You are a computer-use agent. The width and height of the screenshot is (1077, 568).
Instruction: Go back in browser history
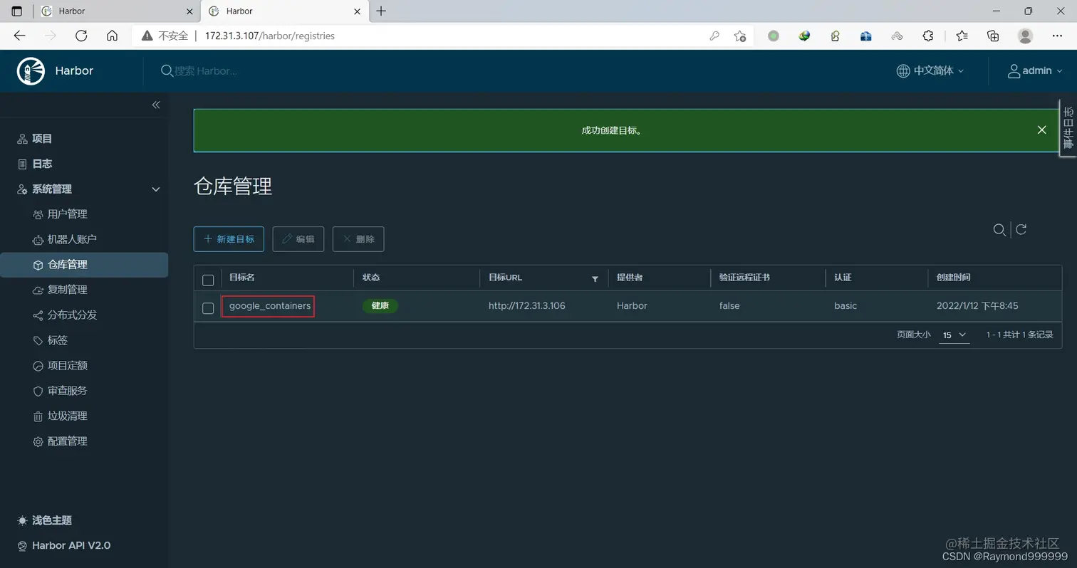pos(19,36)
